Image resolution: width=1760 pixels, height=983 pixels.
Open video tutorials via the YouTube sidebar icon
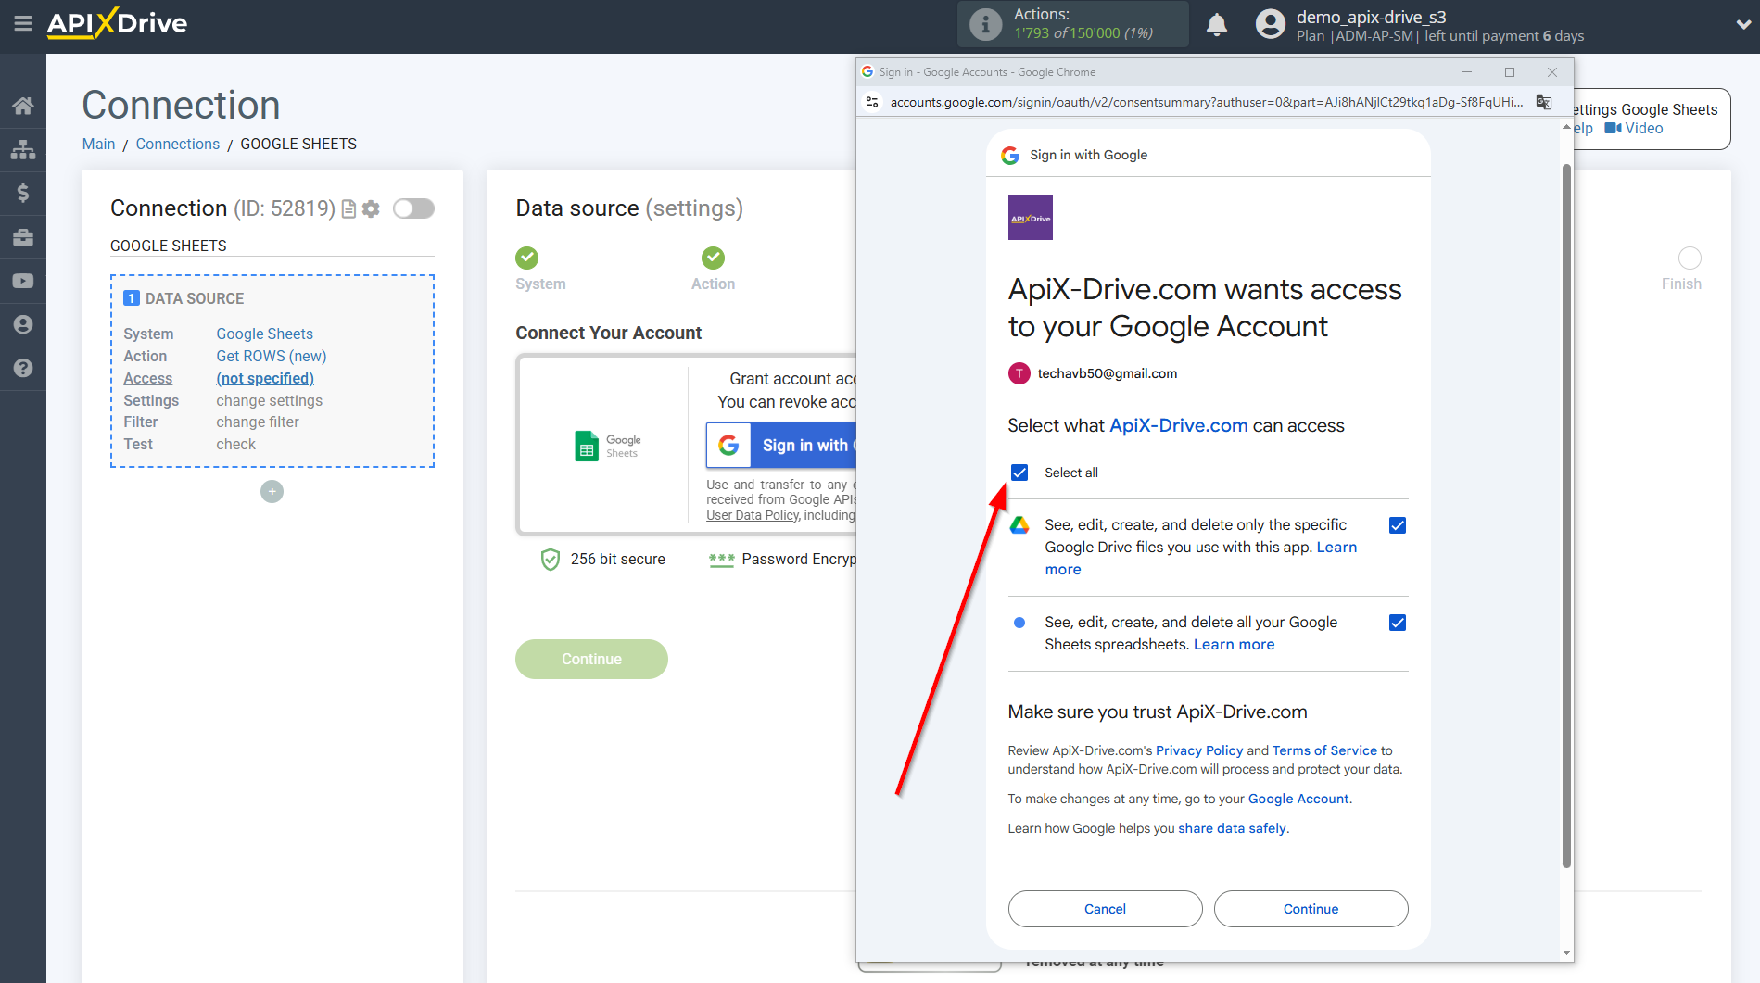pos(23,281)
